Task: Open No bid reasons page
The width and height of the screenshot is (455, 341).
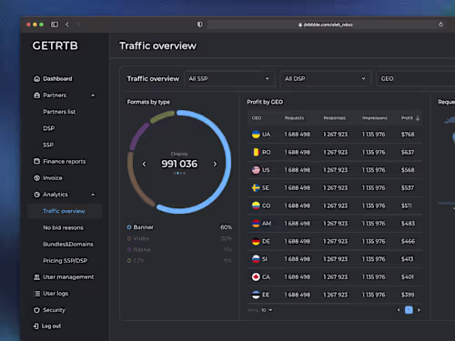Action: [63, 227]
